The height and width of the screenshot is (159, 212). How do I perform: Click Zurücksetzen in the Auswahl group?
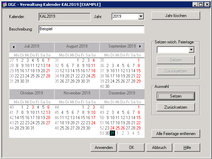[176, 107]
